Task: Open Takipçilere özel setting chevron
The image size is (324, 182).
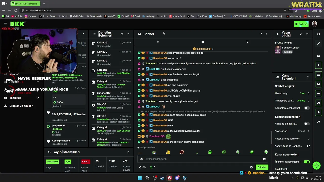Action: [309, 101]
